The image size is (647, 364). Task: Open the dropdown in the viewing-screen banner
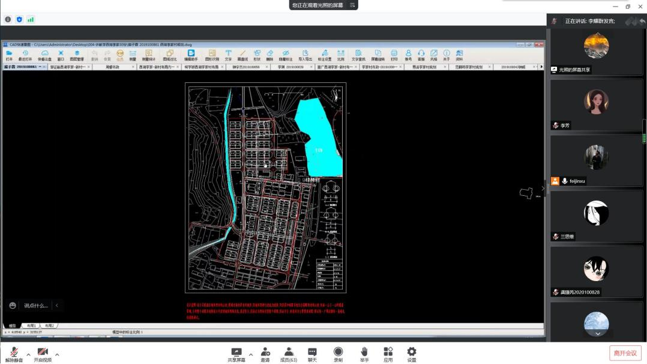pyautogui.click(x=352, y=5)
